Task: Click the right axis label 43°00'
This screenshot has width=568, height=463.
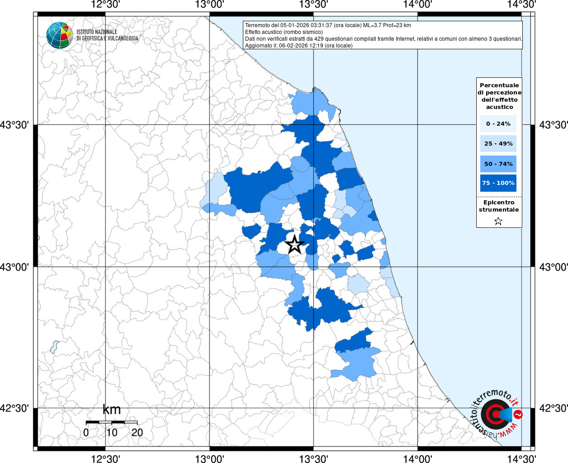Action: [554, 267]
